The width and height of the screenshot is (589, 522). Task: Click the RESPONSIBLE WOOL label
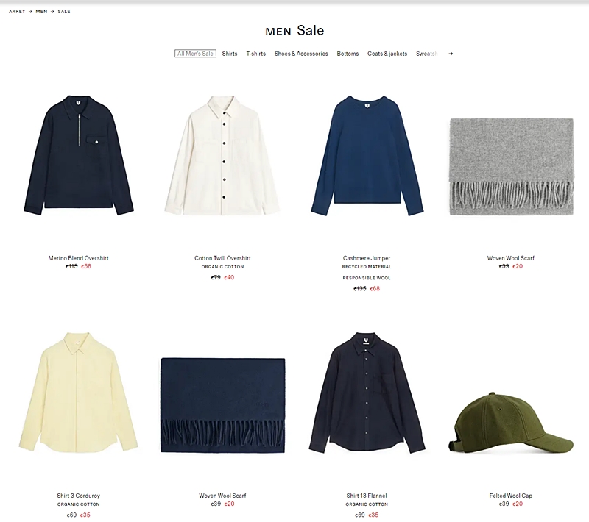coord(367,278)
